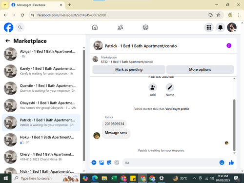Bookmark this page with star icon
The image size is (244, 183).
click(x=218, y=15)
